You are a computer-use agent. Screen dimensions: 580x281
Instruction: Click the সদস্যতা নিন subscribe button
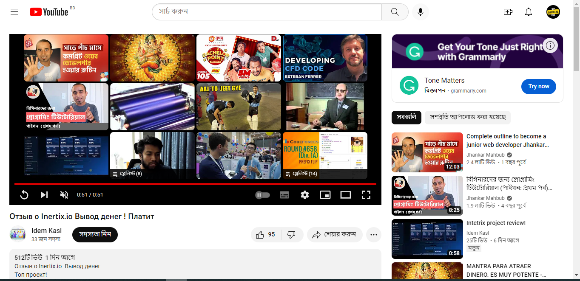point(95,235)
